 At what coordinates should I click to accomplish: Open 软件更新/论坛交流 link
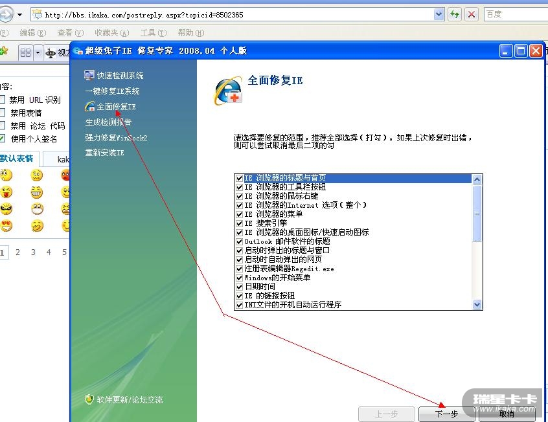click(124, 399)
